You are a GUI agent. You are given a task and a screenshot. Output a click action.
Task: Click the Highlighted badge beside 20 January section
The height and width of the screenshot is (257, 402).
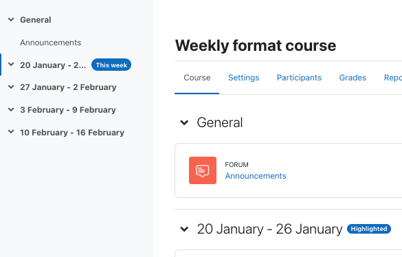point(369,229)
